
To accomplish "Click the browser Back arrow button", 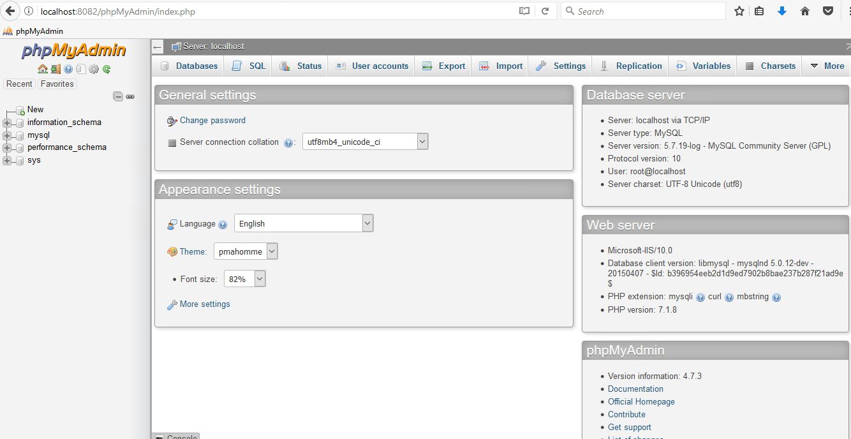I will (x=10, y=11).
